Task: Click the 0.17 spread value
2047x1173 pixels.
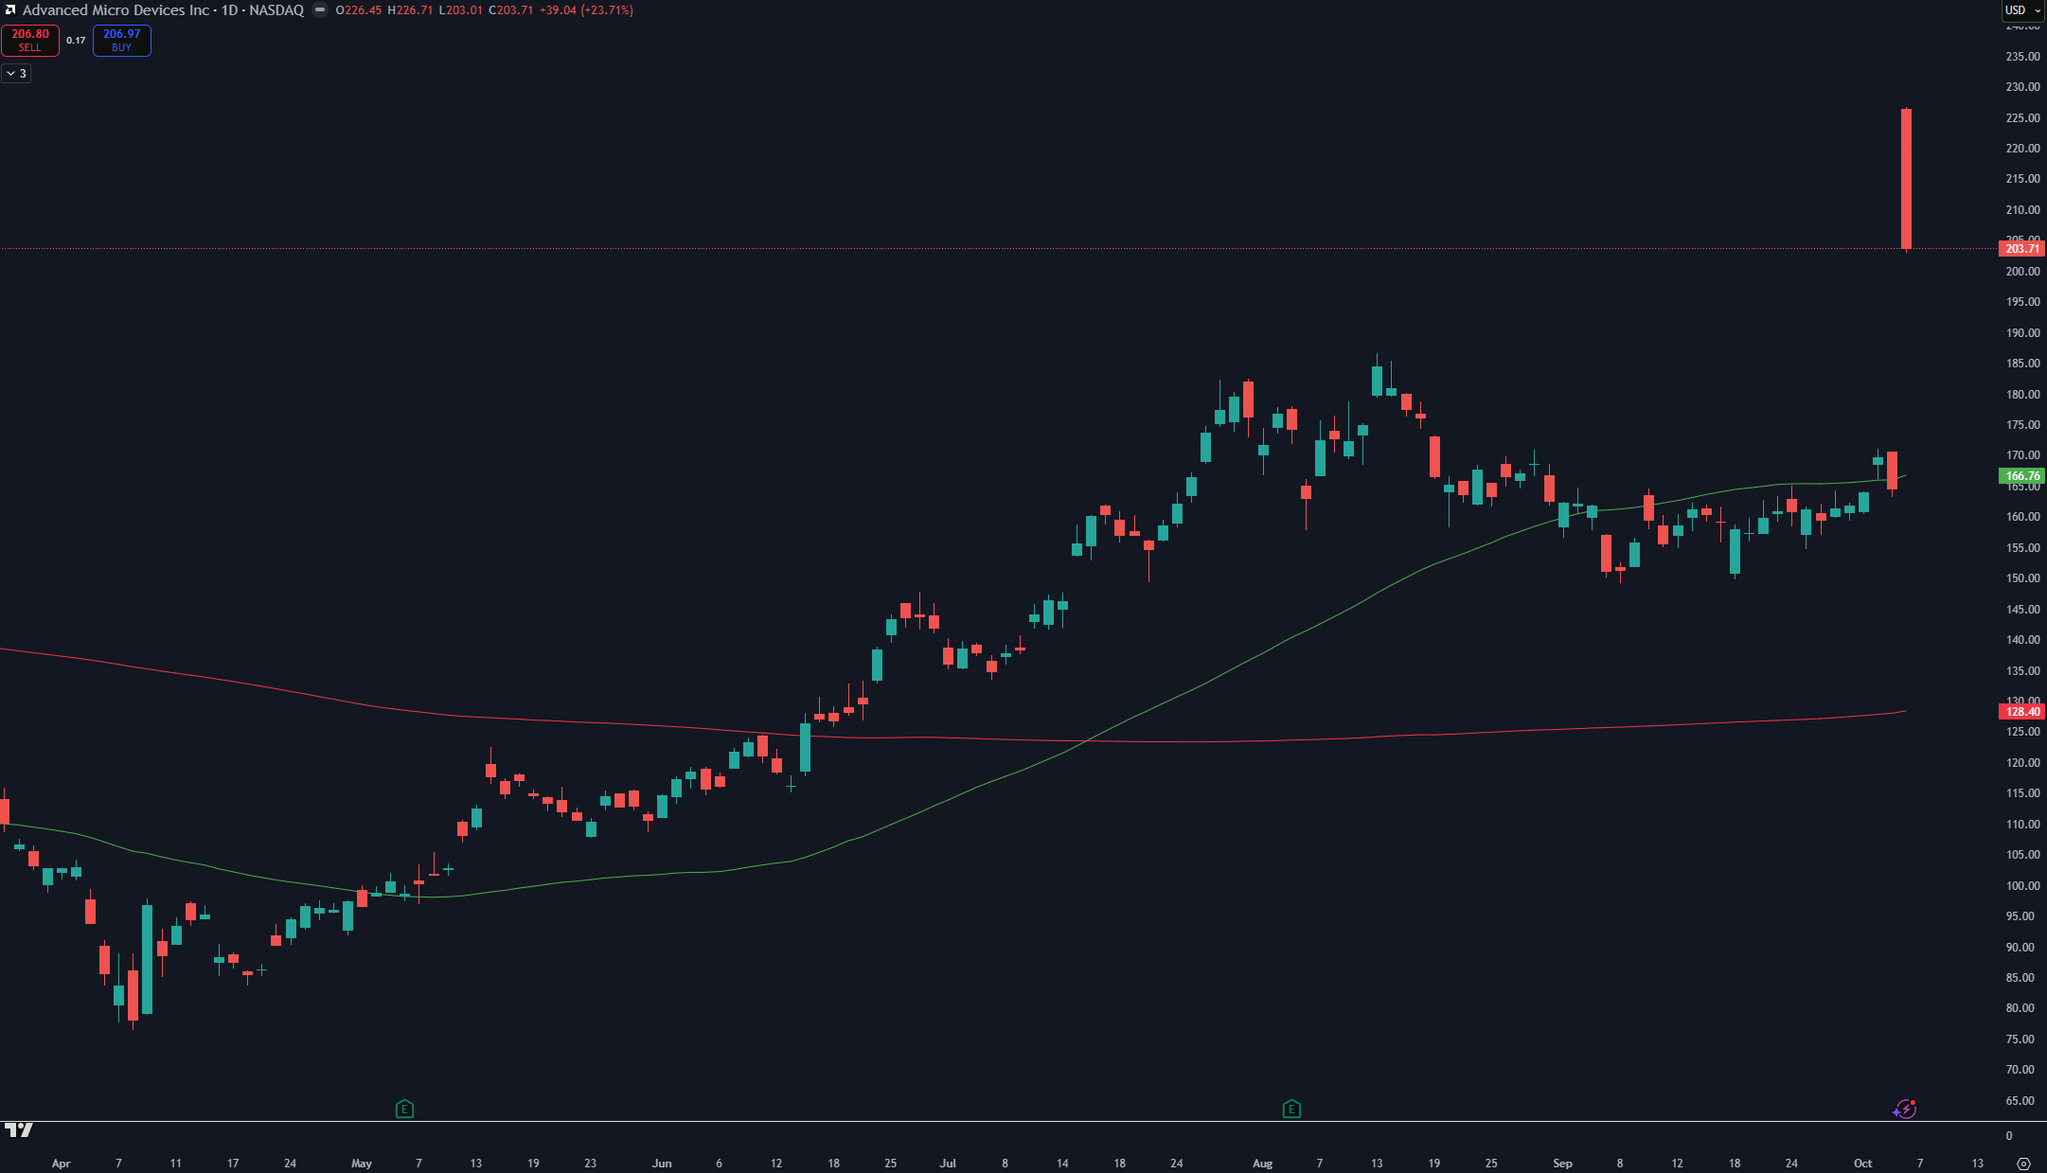Action: click(x=76, y=41)
